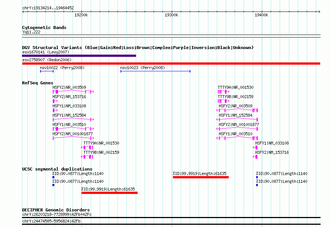Open the UCSC segmental duplications track heading

tap(57, 169)
